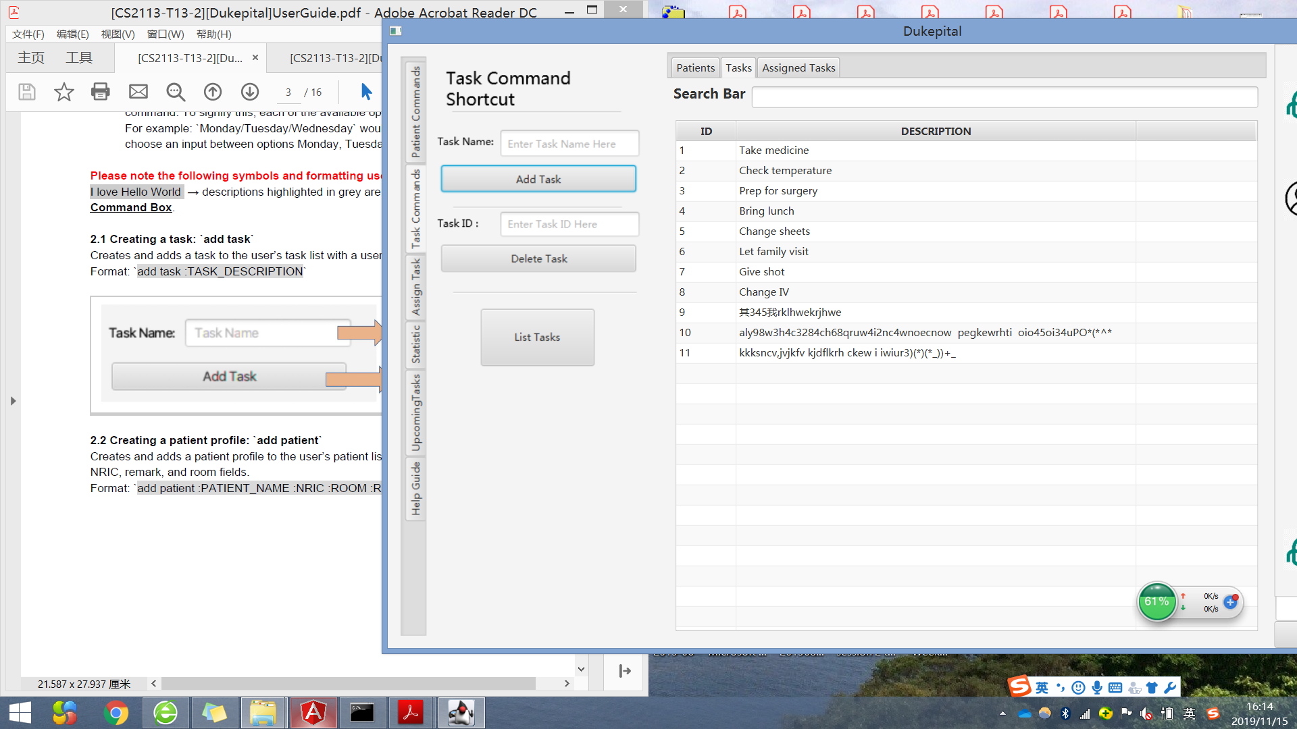1297x729 pixels.
Task: Click the List Tasks button
Action: coord(537,337)
